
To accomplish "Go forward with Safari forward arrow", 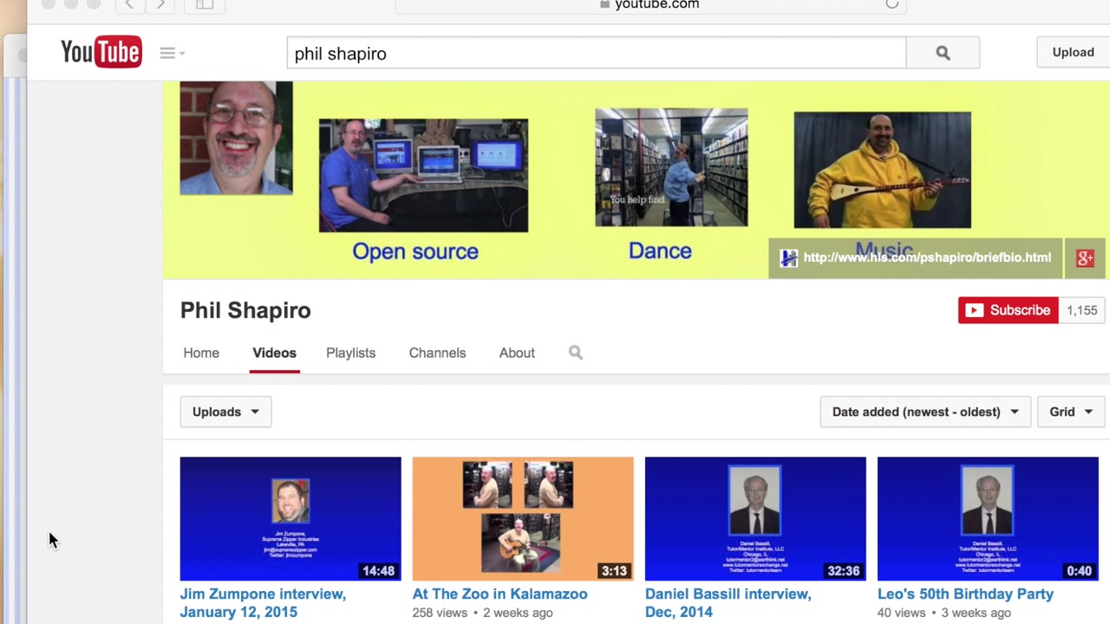I will pyautogui.click(x=160, y=4).
